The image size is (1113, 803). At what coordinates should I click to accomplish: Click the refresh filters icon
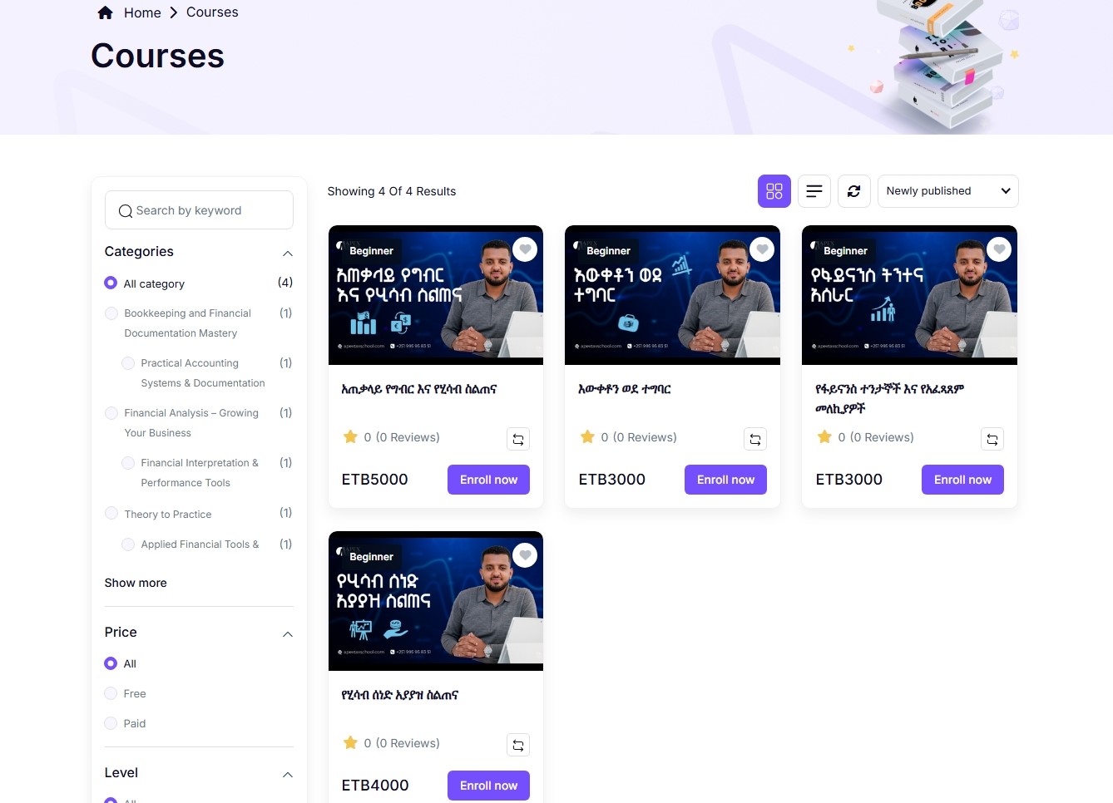click(x=853, y=191)
